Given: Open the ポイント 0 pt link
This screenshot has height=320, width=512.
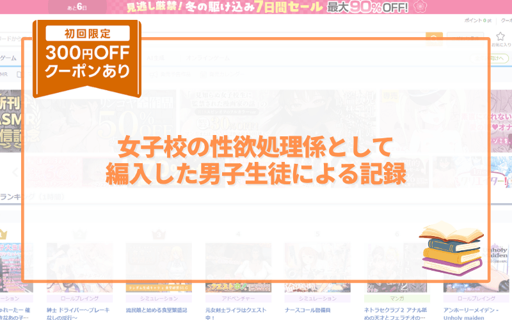Looking at the screenshot, I should (477, 20).
